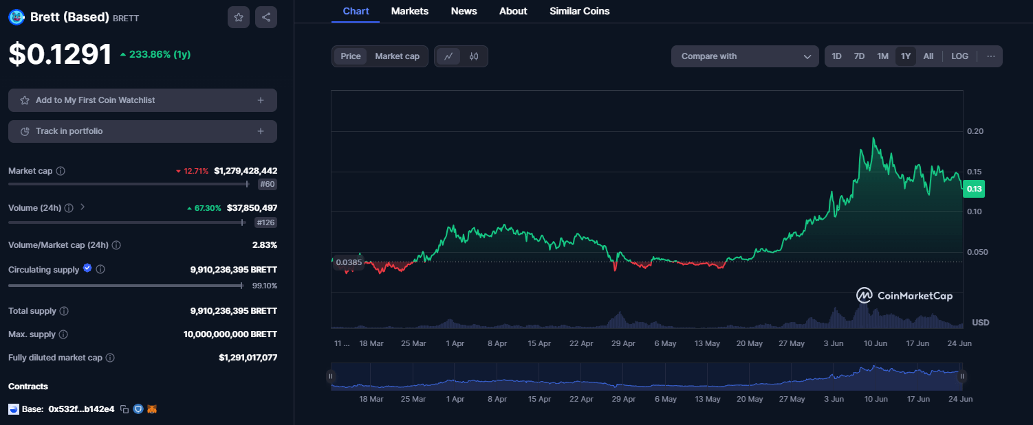Screen dimensions: 1033x425
Task: Expand the Volume (24h) chevron
Action: click(x=83, y=207)
